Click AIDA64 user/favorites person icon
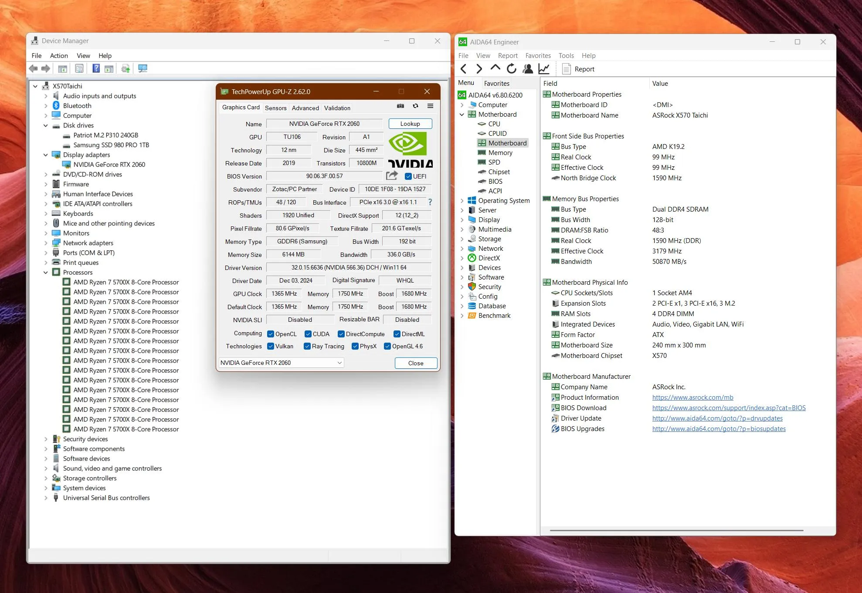The height and width of the screenshot is (593, 862). (528, 69)
